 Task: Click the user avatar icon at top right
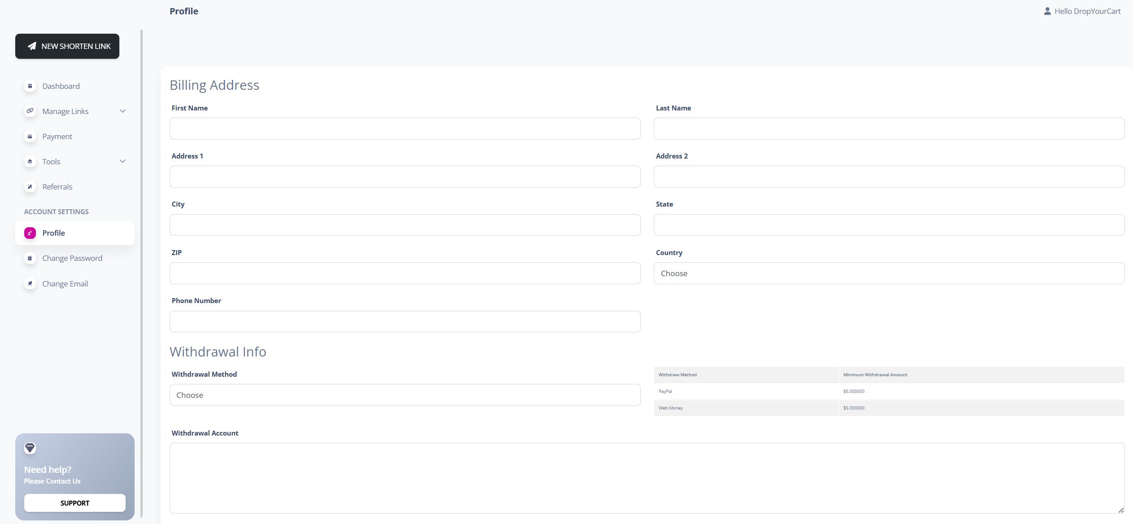[x=1047, y=11]
